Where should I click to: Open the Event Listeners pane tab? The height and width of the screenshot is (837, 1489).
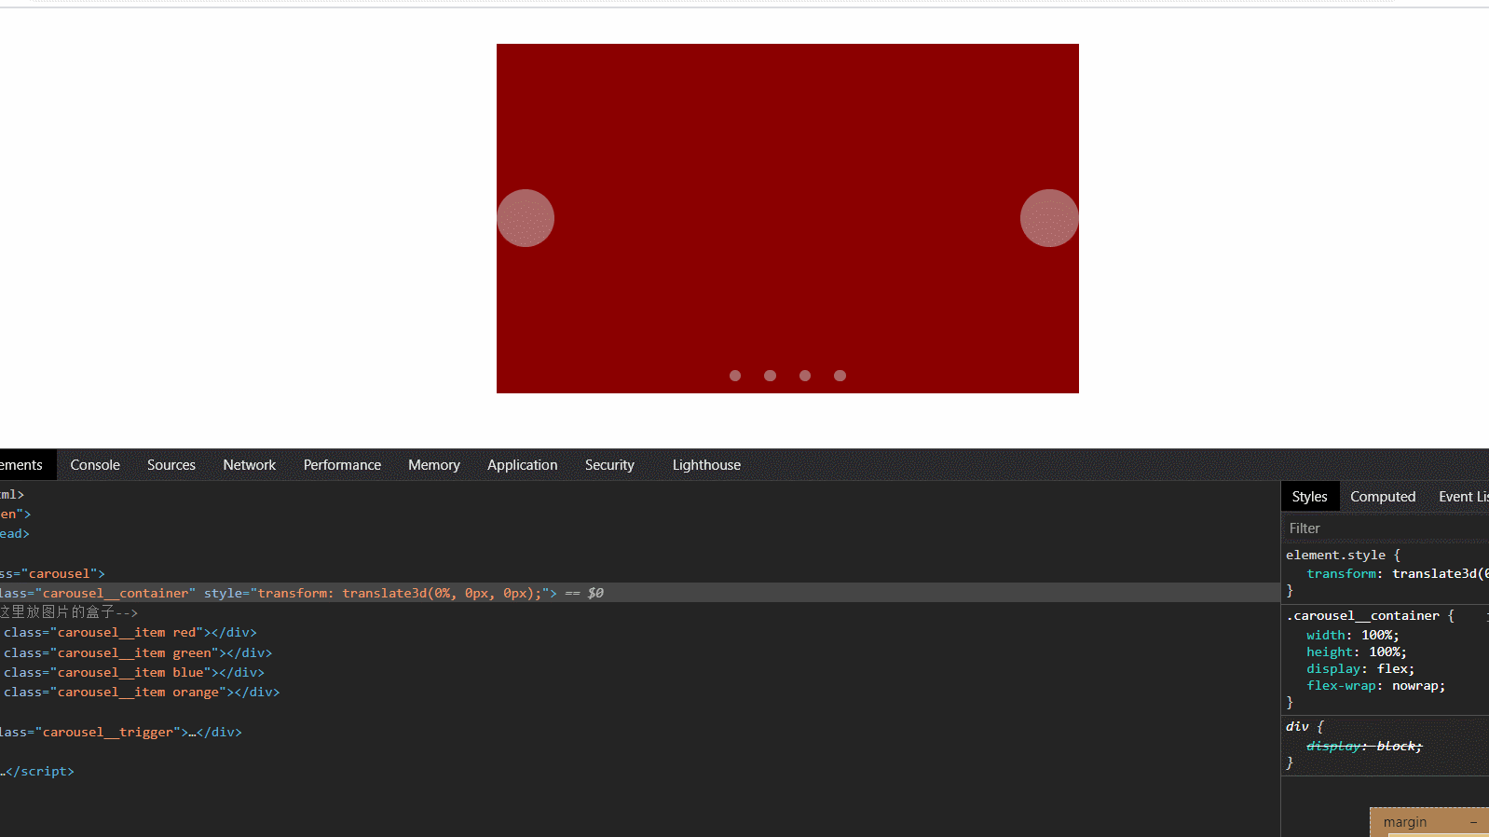[1462, 497]
